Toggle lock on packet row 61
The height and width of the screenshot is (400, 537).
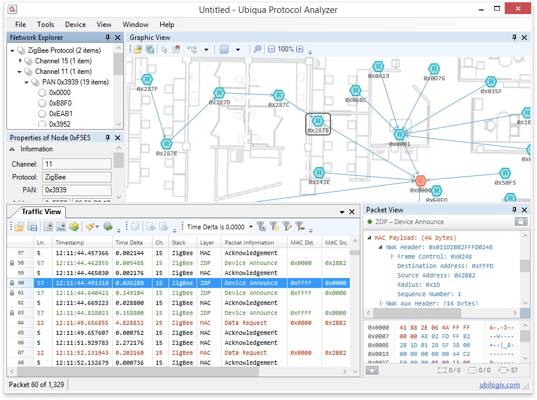coord(12,293)
